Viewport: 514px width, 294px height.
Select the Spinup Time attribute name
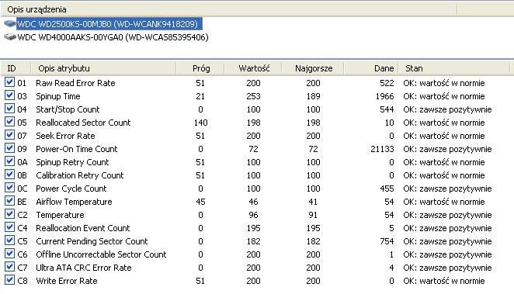click(x=58, y=96)
